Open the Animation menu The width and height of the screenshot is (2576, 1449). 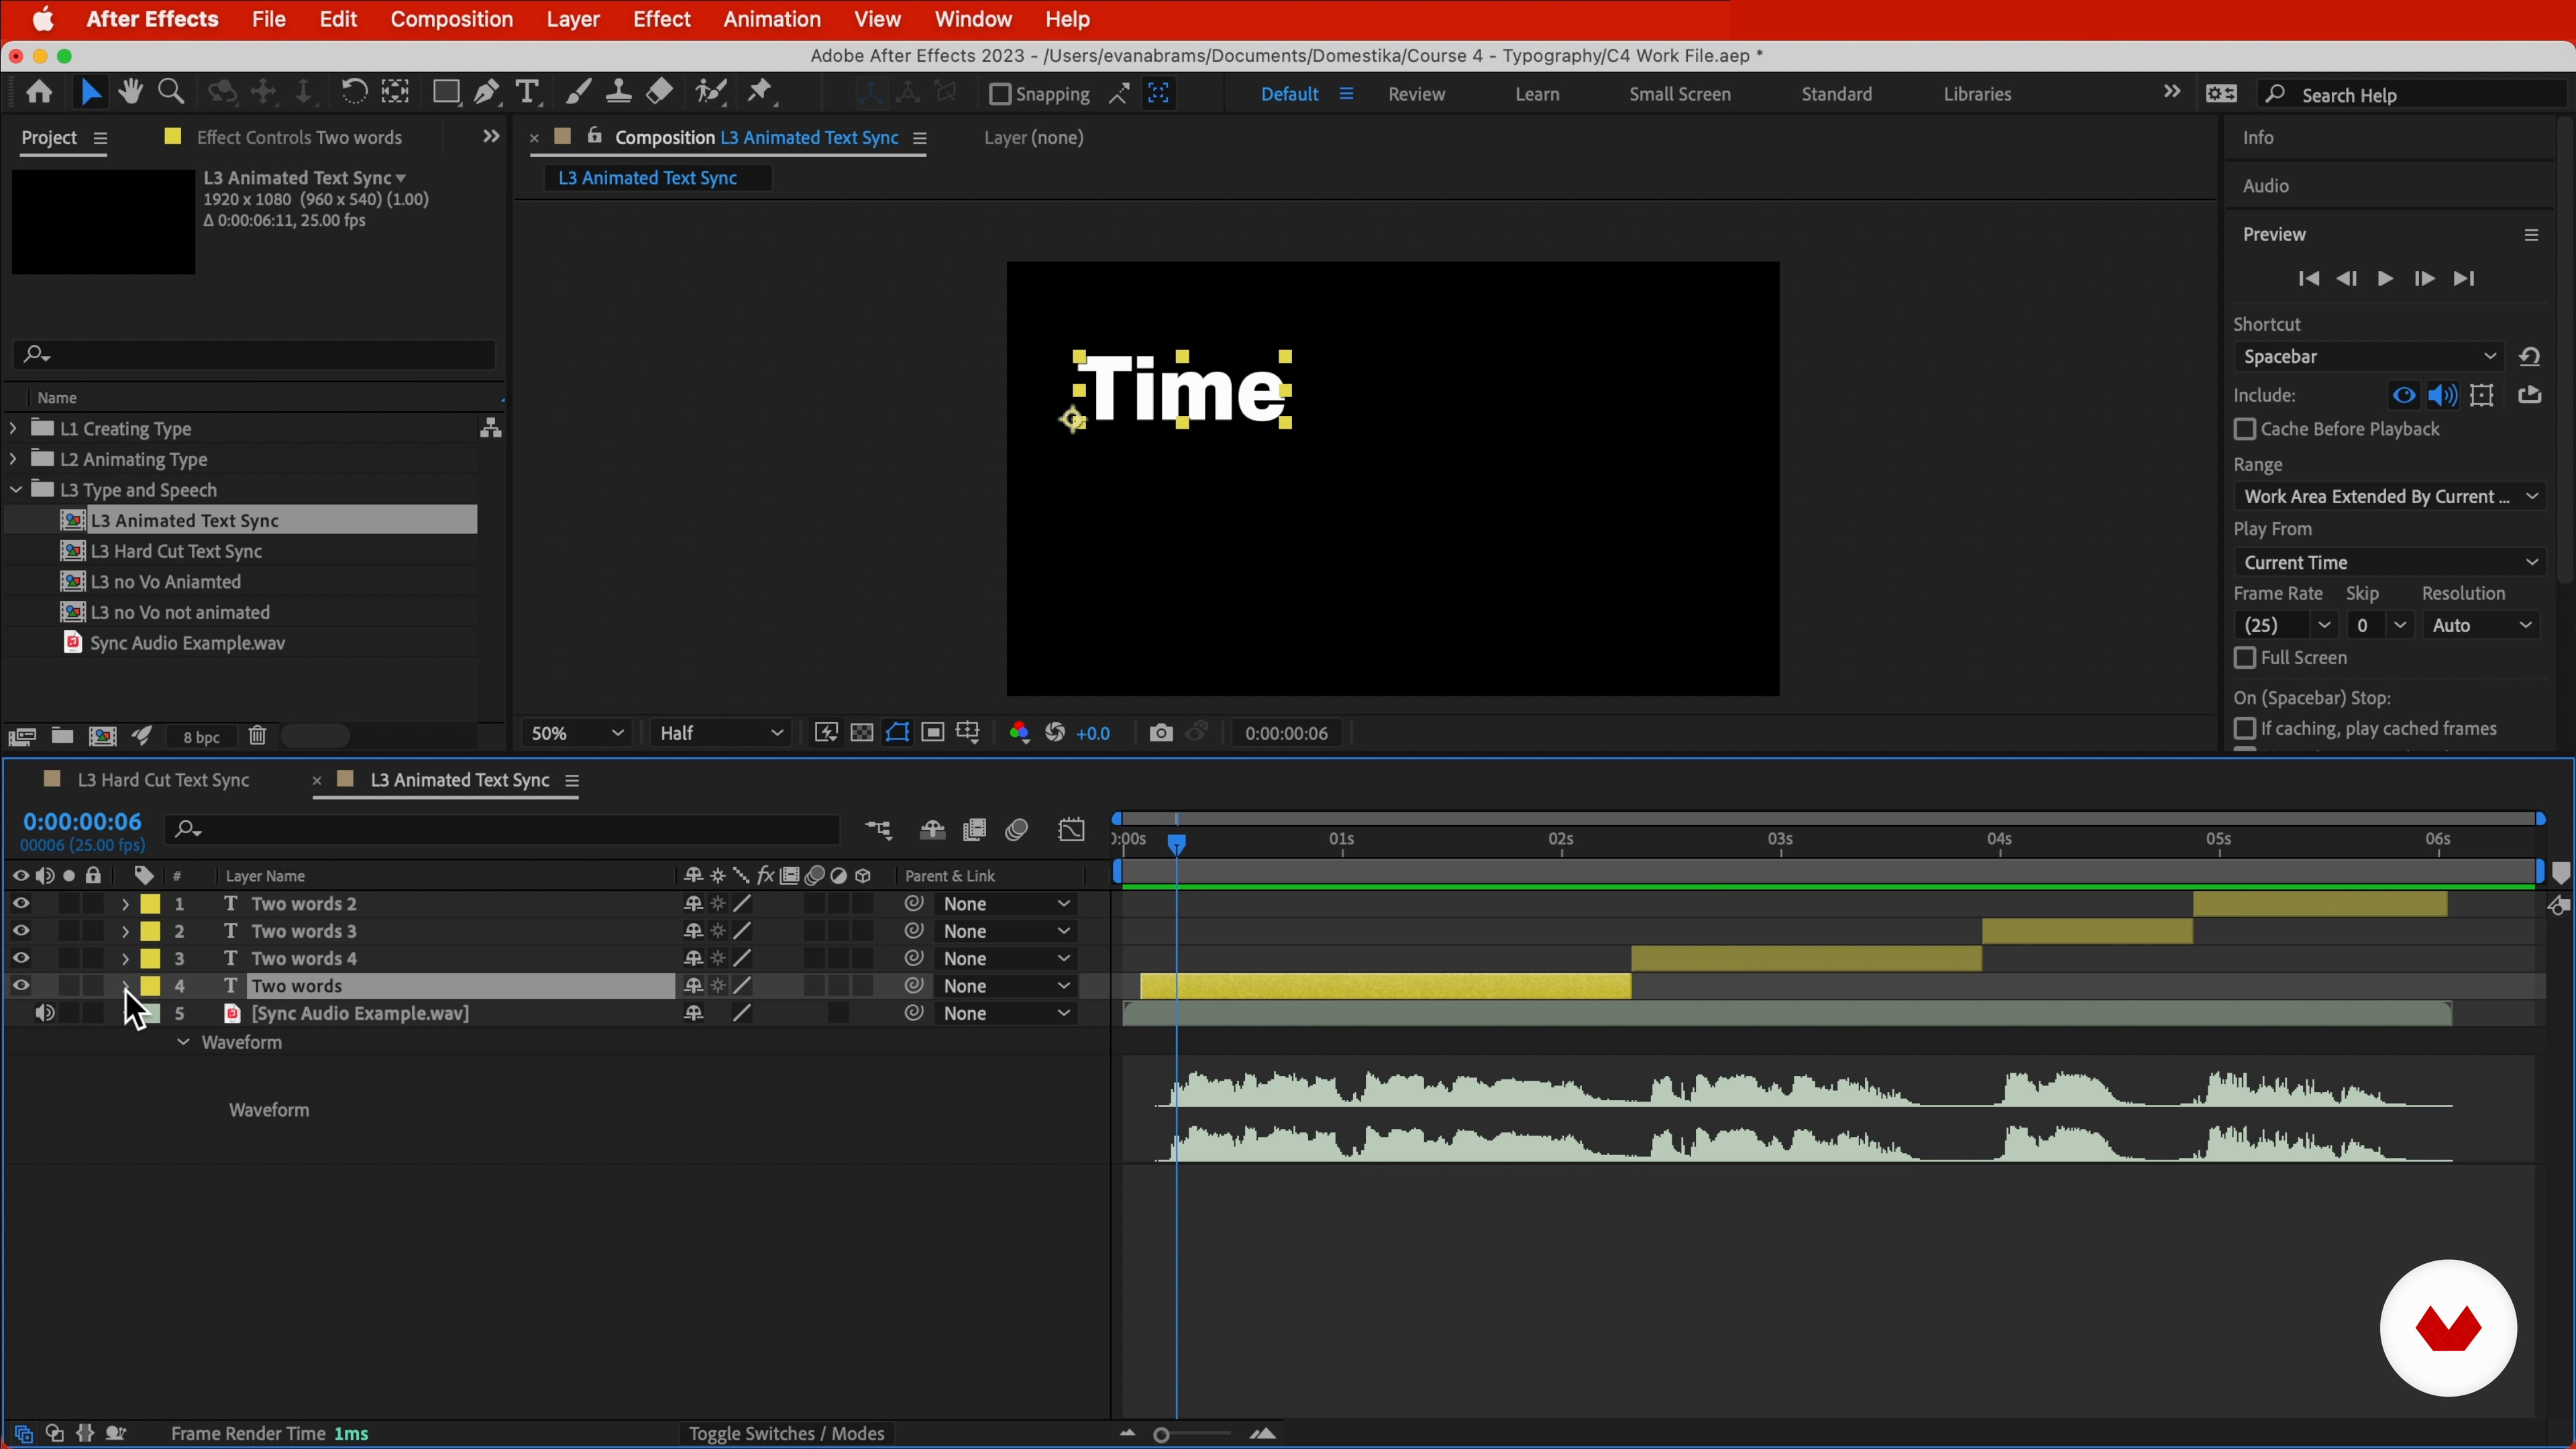click(772, 19)
